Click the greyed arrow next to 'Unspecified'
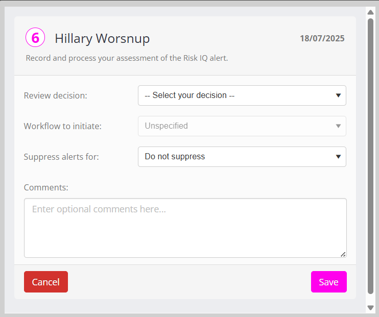379x317 pixels. coord(338,126)
